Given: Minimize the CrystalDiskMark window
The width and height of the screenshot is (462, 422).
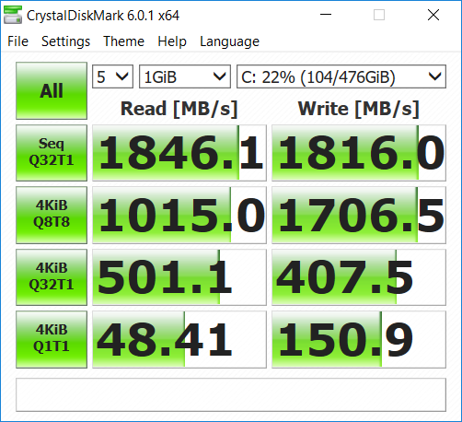Looking at the screenshot, I should [326, 15].
